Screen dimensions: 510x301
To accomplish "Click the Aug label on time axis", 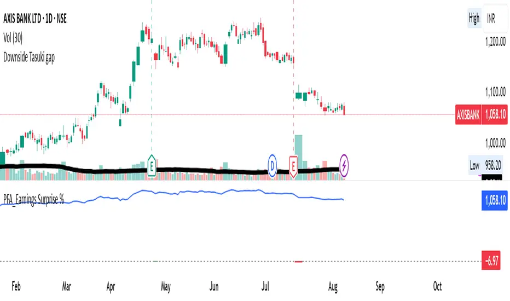I will coord(333,287).
